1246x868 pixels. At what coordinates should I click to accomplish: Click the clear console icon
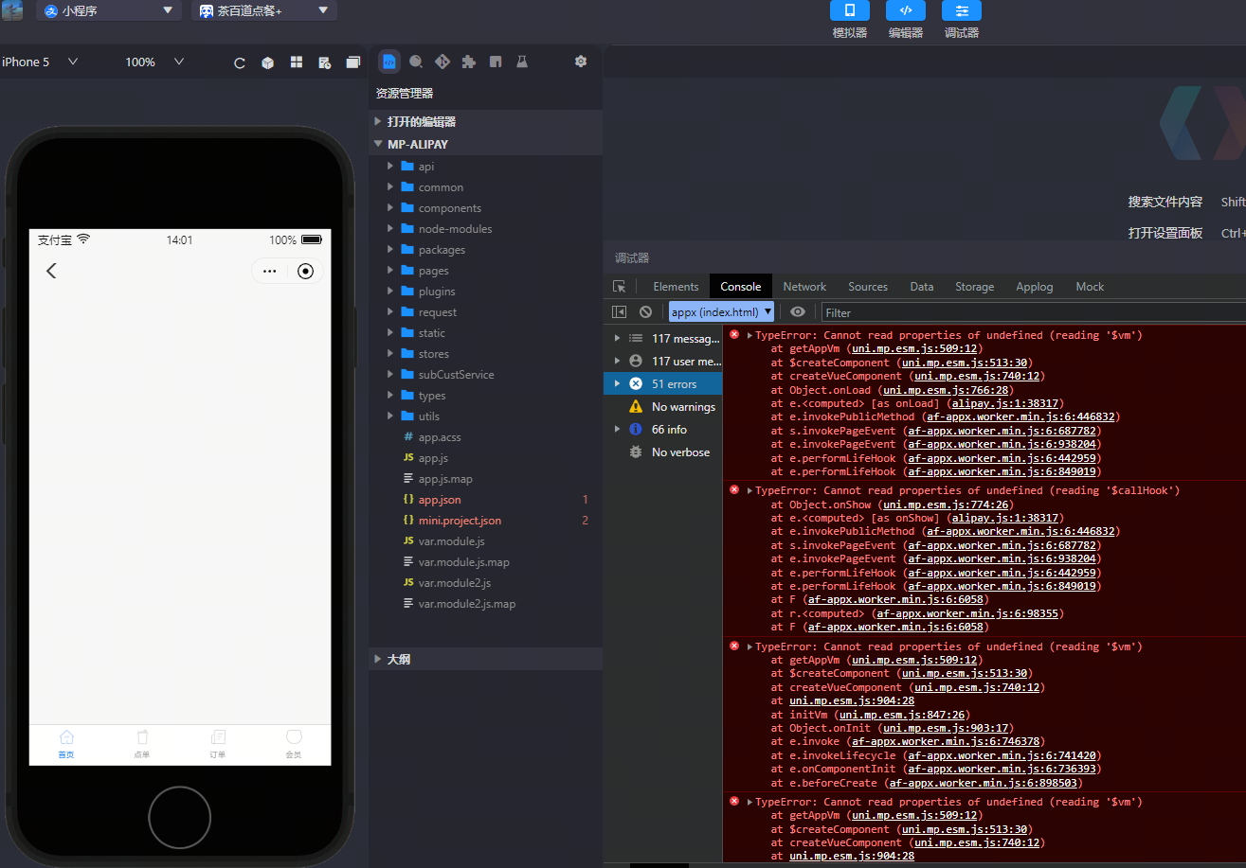[646, 311]
